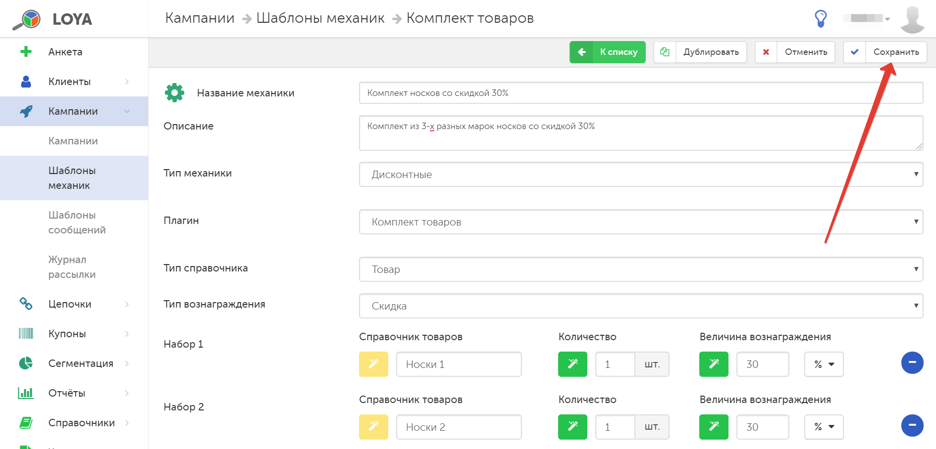Click yellow wand button for Носки 2

pos(374,427)
